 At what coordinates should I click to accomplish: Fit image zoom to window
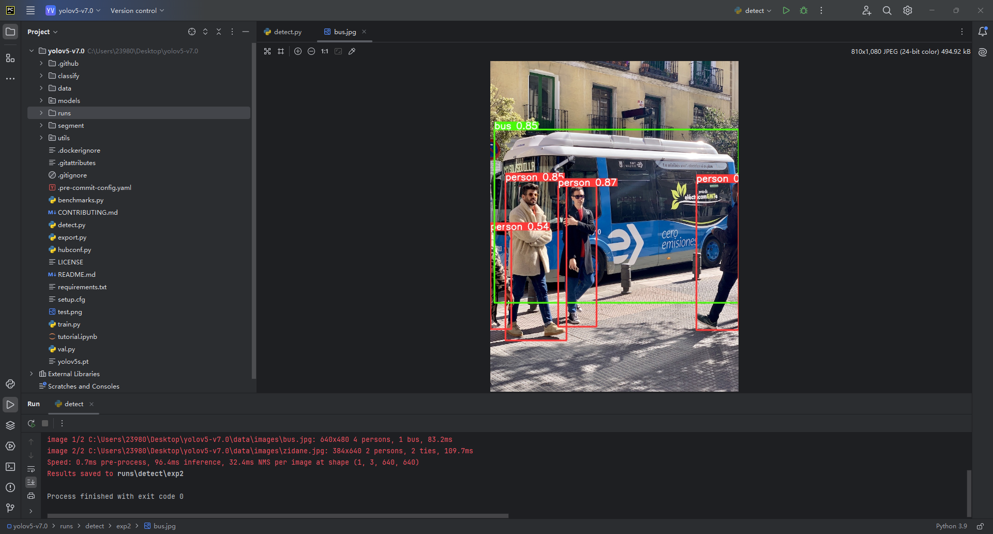coord(338,51)
